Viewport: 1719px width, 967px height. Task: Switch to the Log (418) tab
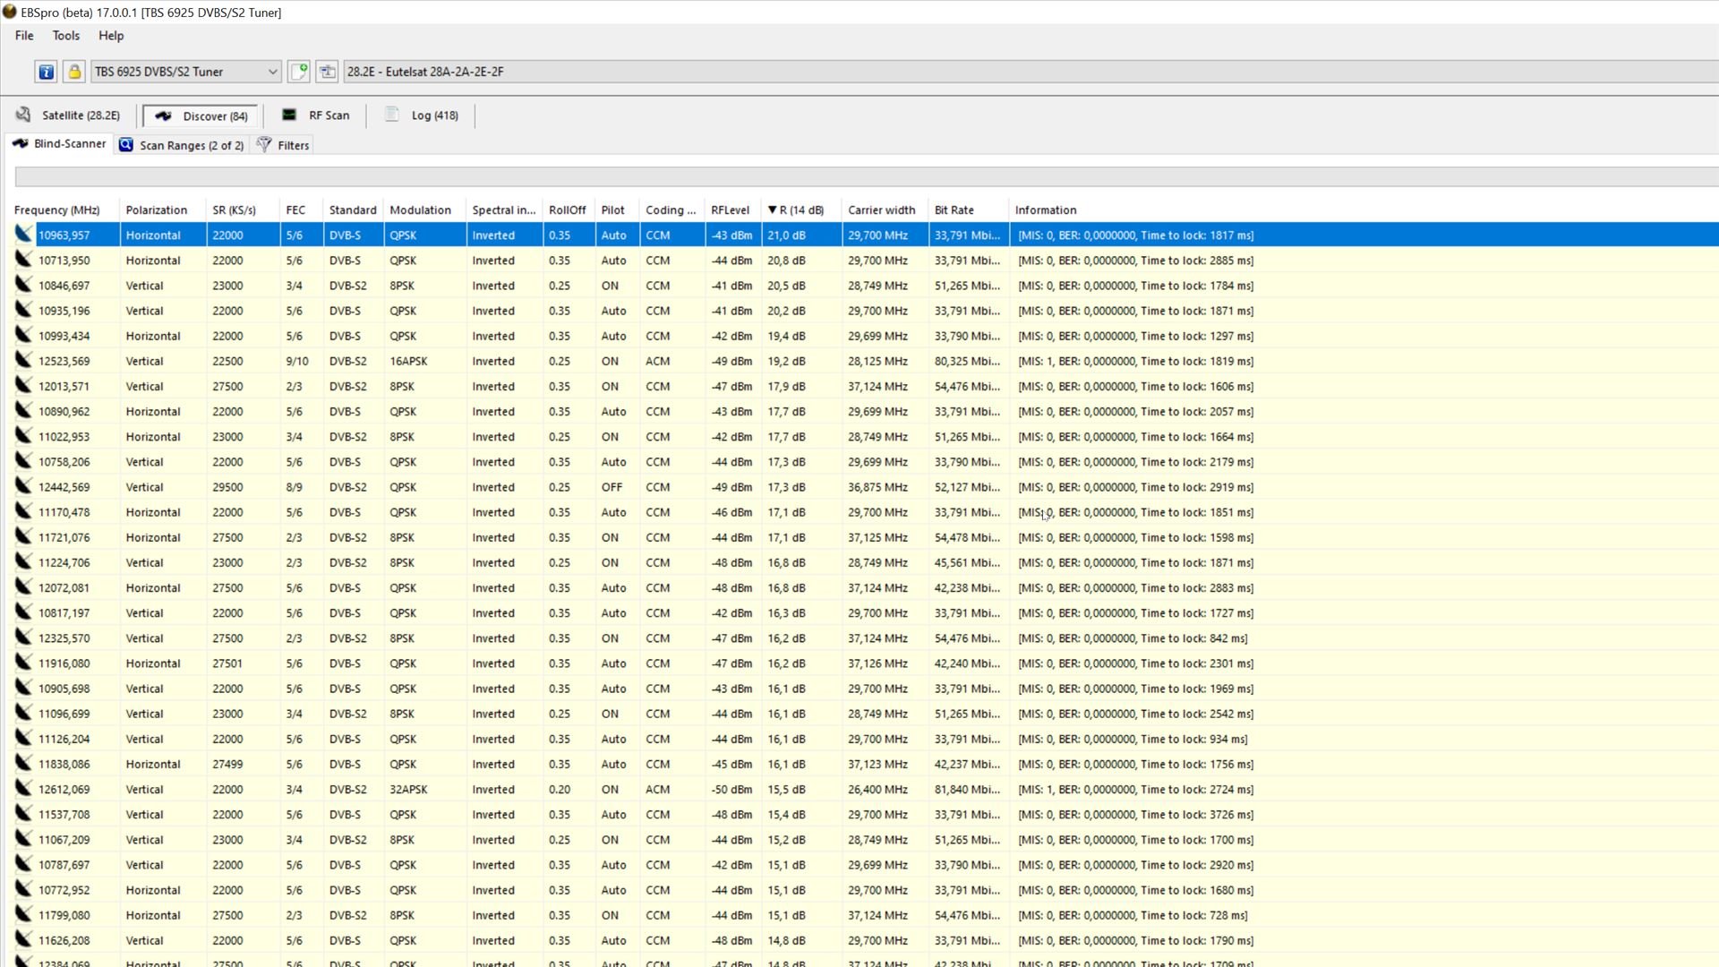point(422,116)
